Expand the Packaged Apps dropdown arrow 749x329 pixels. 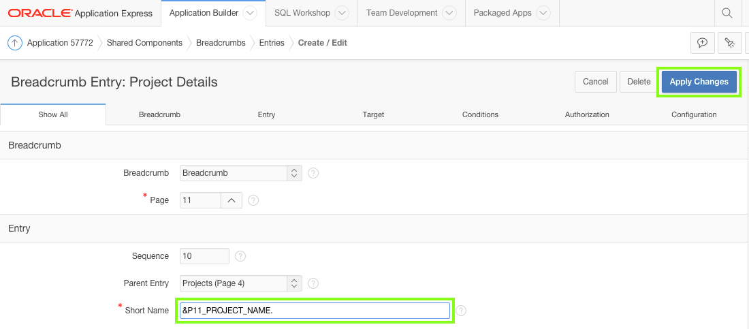coord(543,13)
